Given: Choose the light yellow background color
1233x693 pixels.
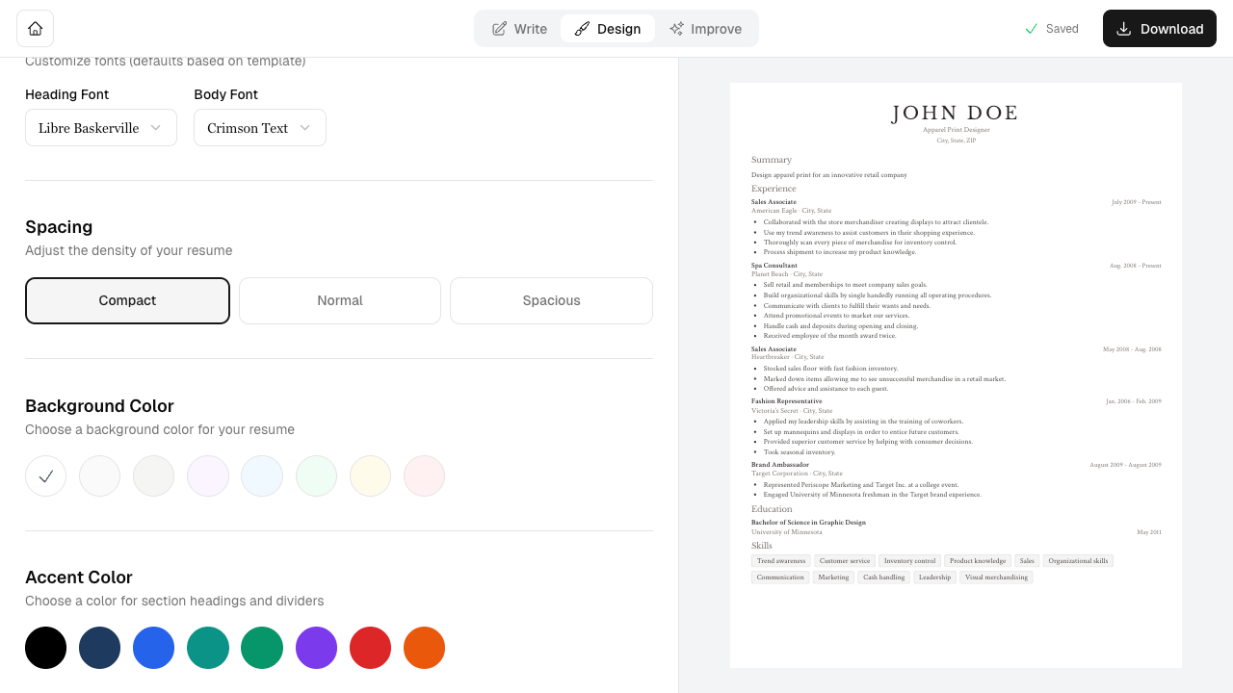Looking at the screenshot, I should pos(370,475).
